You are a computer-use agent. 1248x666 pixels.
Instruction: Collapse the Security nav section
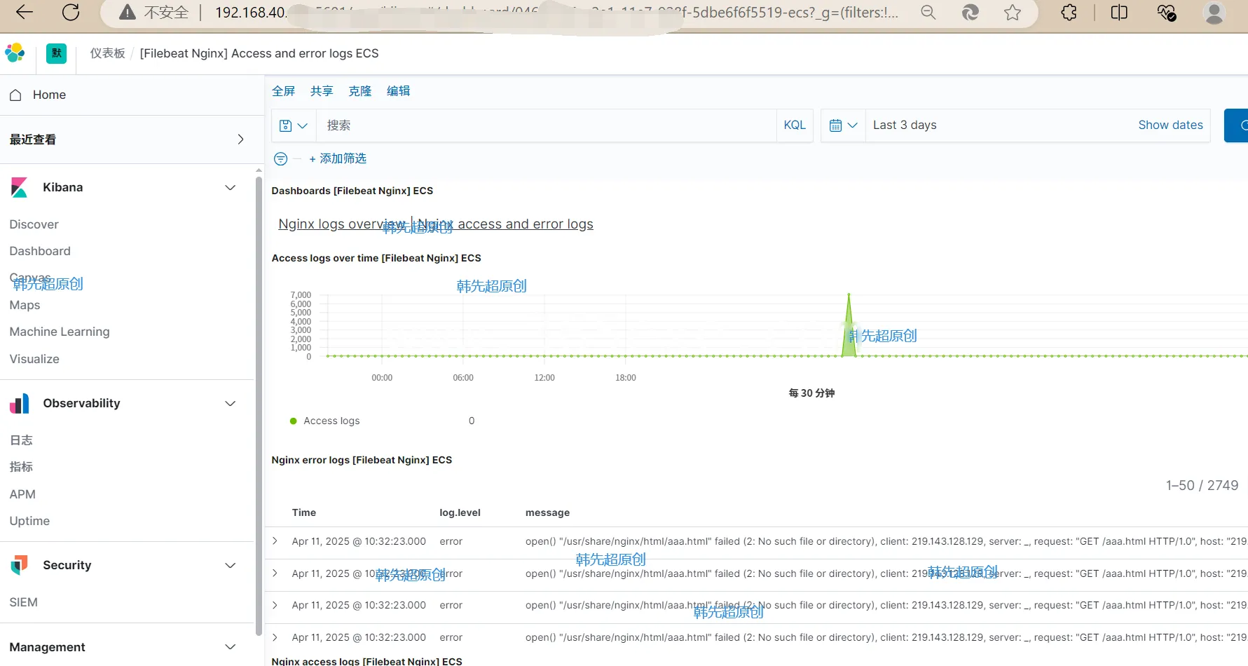[231, 565]
